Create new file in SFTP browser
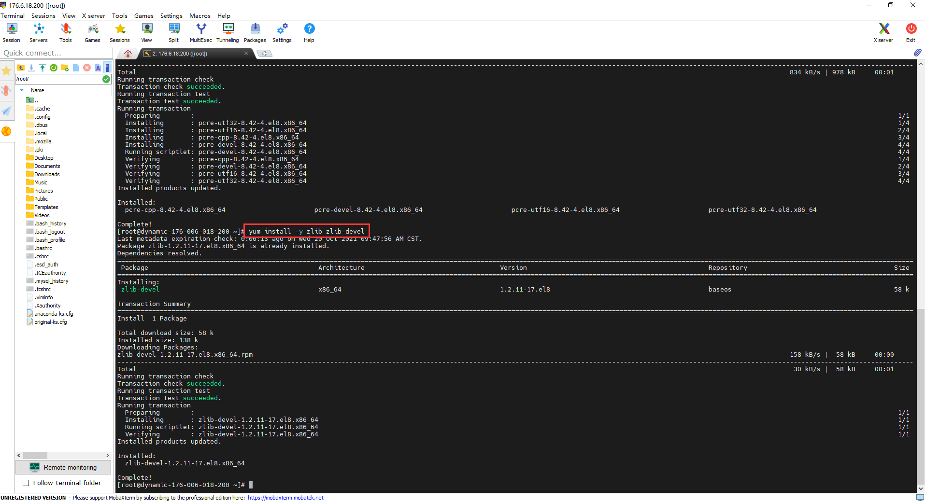The image size is (925, 502). 76,68
